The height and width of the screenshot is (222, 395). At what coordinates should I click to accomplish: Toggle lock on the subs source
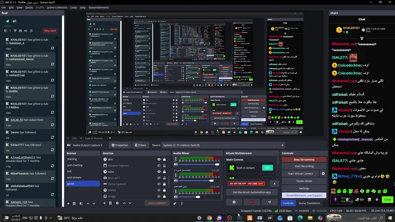pyautogui.click(x=164, y=172)
